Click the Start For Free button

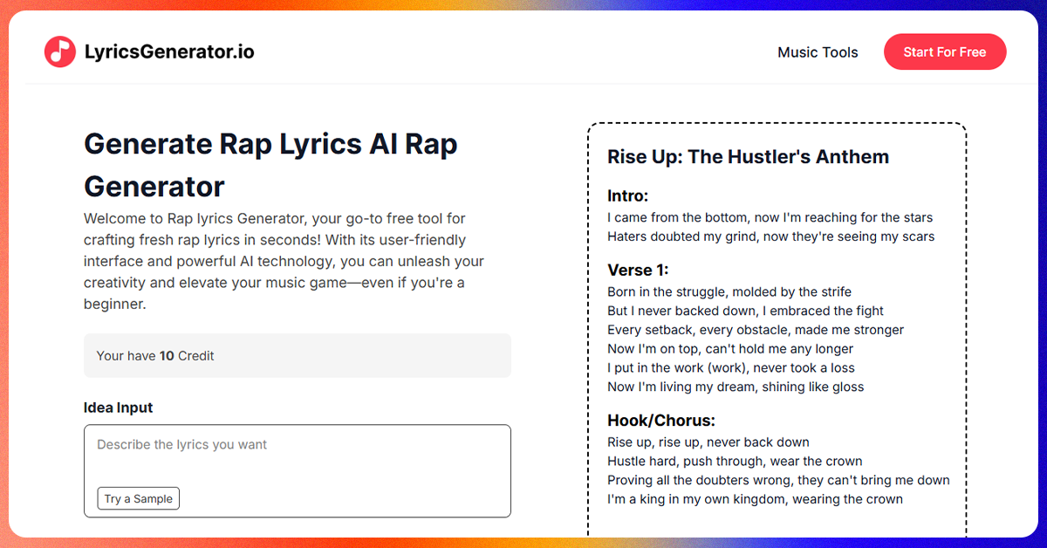pos(945,52)
